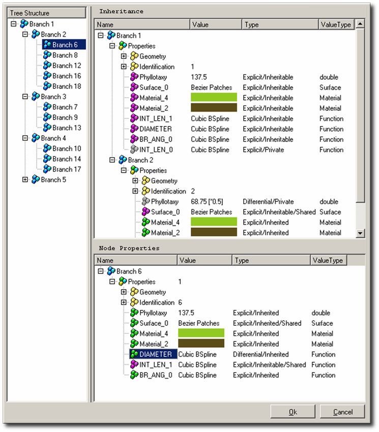Click the Type column header in Node Properties
The height and width of the screenshot is (432, 379).
click(271, 260)
